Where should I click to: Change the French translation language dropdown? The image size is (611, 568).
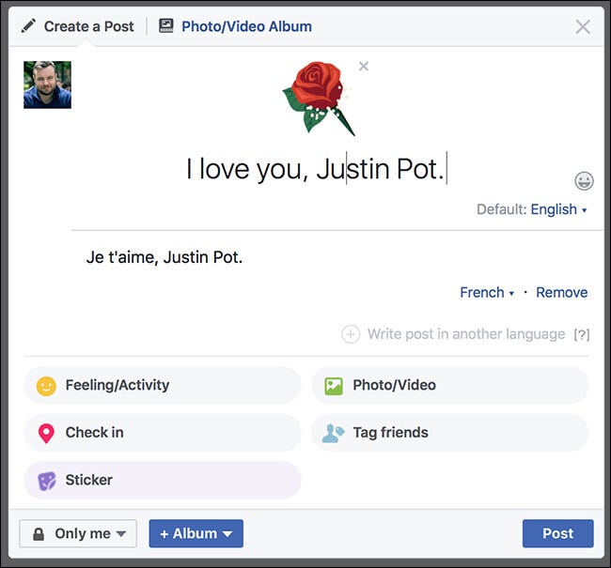(x=486, y=293)
